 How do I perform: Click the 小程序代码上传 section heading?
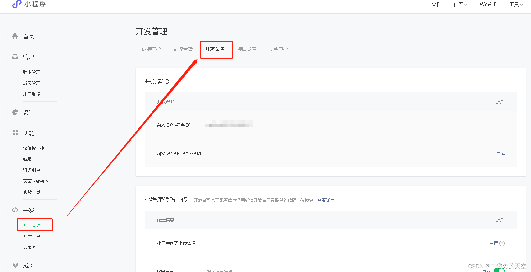coord(166,200)
